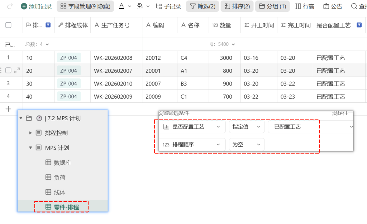Expand the 5400 sum summary dropdown
Viewport: 367px width, 224px height.
pos(223,44)
